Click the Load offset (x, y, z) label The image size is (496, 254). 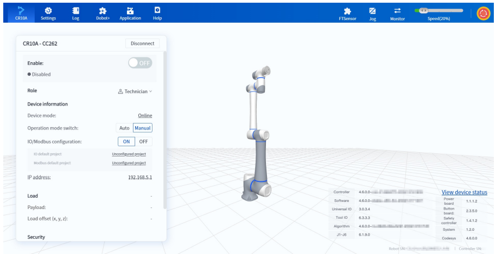pos(48,218)
